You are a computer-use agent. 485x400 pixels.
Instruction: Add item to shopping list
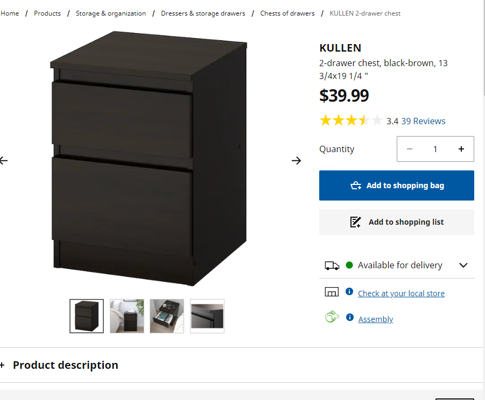[397, 222]
